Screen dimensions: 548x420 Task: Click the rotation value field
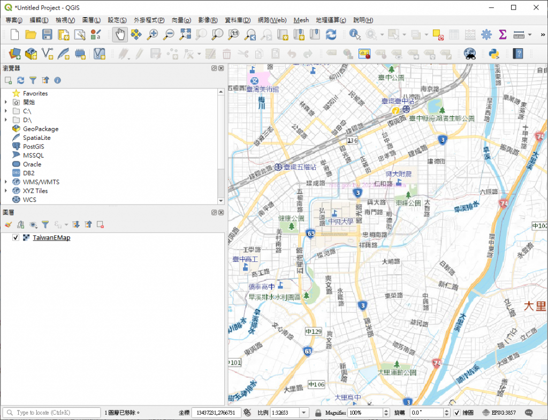coord(427,412)
